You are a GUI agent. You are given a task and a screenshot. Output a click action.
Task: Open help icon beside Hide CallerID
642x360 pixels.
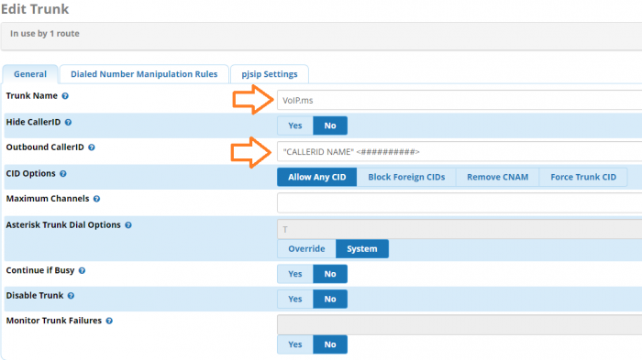pos(69,123)
